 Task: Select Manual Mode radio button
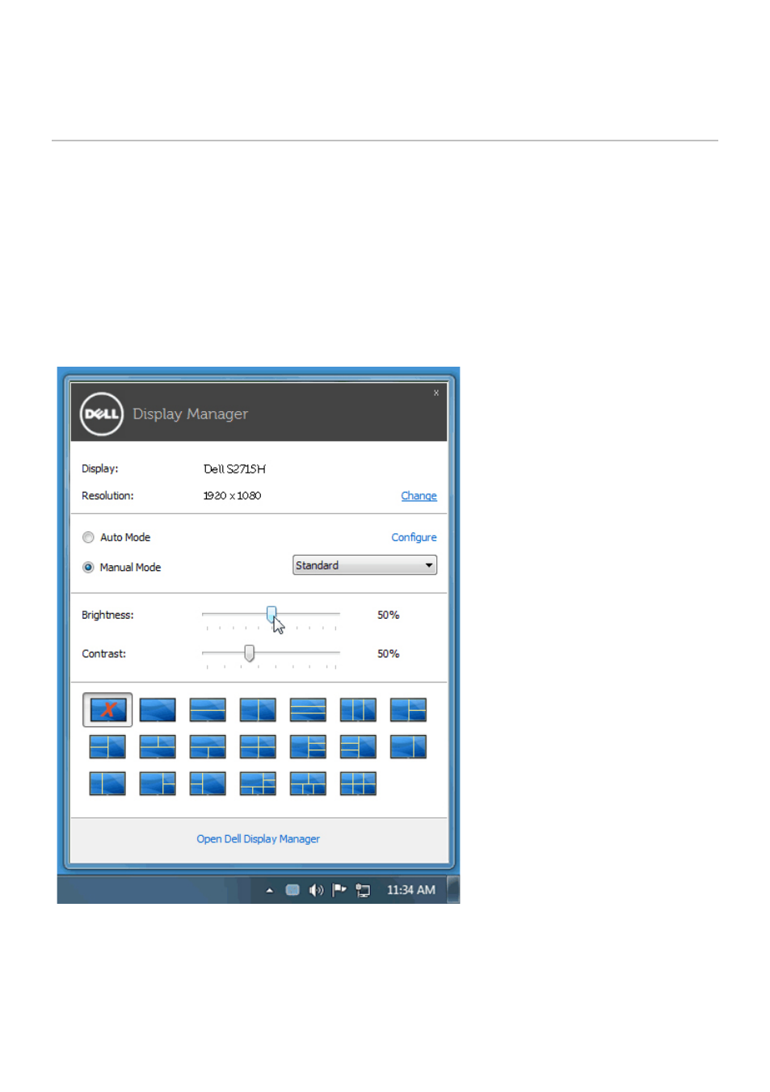point(88,567)
